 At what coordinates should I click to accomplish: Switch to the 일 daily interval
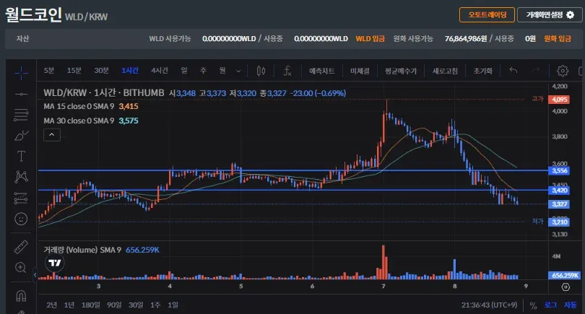click(x=184, y=71)
